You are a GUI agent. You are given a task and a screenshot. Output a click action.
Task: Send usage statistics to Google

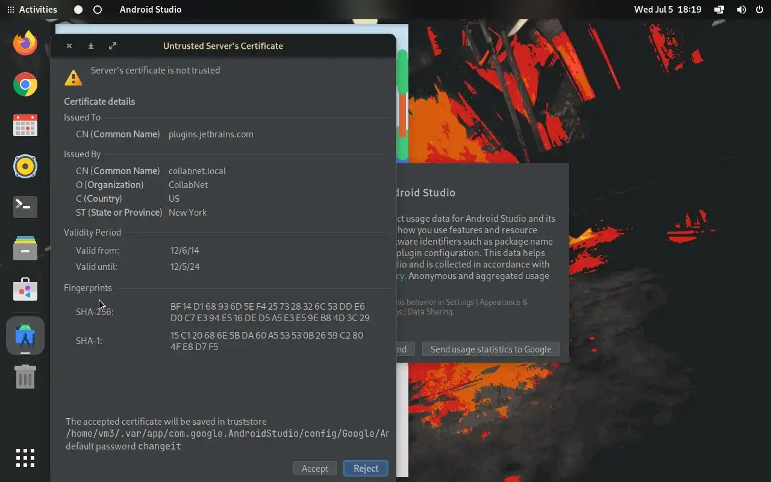491,349
